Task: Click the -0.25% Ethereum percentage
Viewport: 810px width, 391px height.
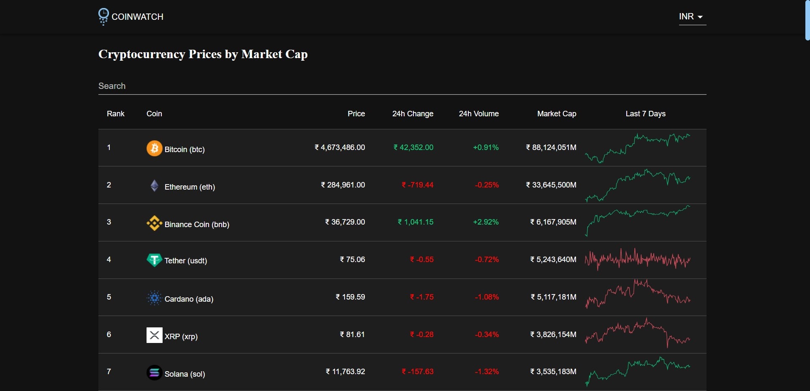Action: click(487, 185)
